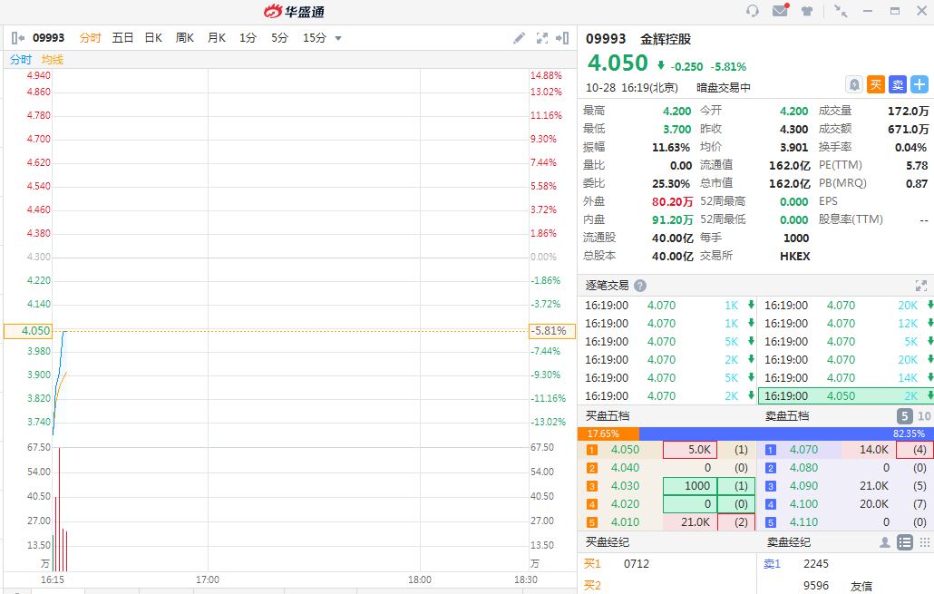The image size is (934, 594).
Task: Open help icon beside 逐笔交易
Action: [640, 285]
